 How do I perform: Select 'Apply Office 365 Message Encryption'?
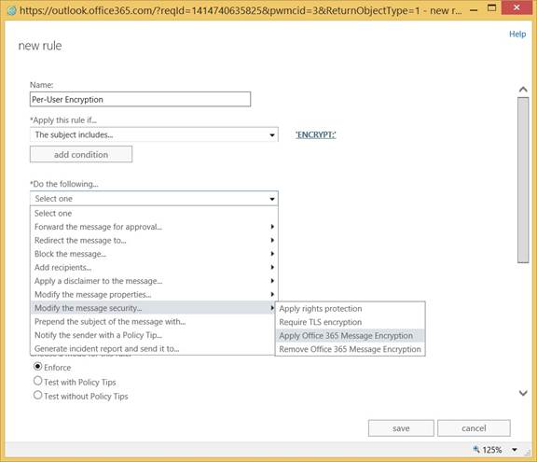(x=350, y=335)
